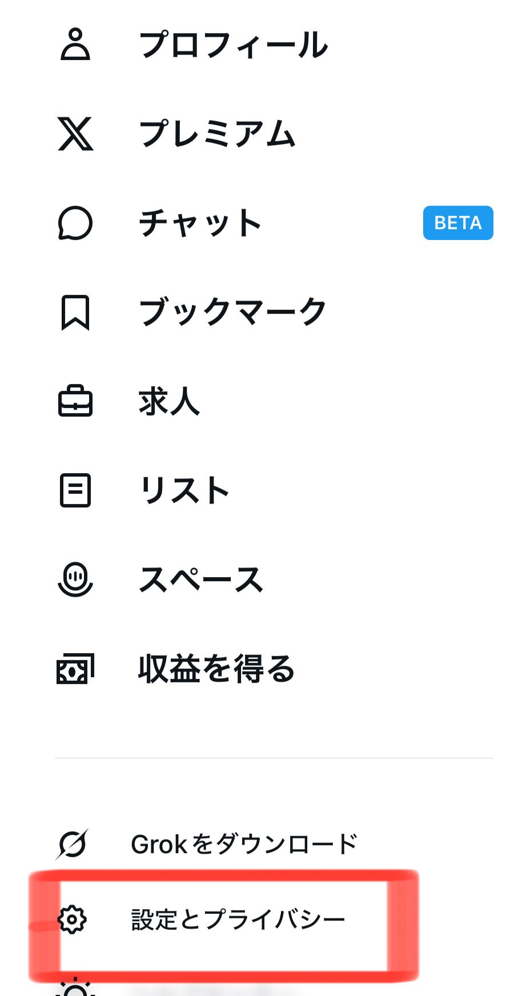The image size is (530, 996).
Task: Tap the monetization banknote icon
Action: point(75,669)
